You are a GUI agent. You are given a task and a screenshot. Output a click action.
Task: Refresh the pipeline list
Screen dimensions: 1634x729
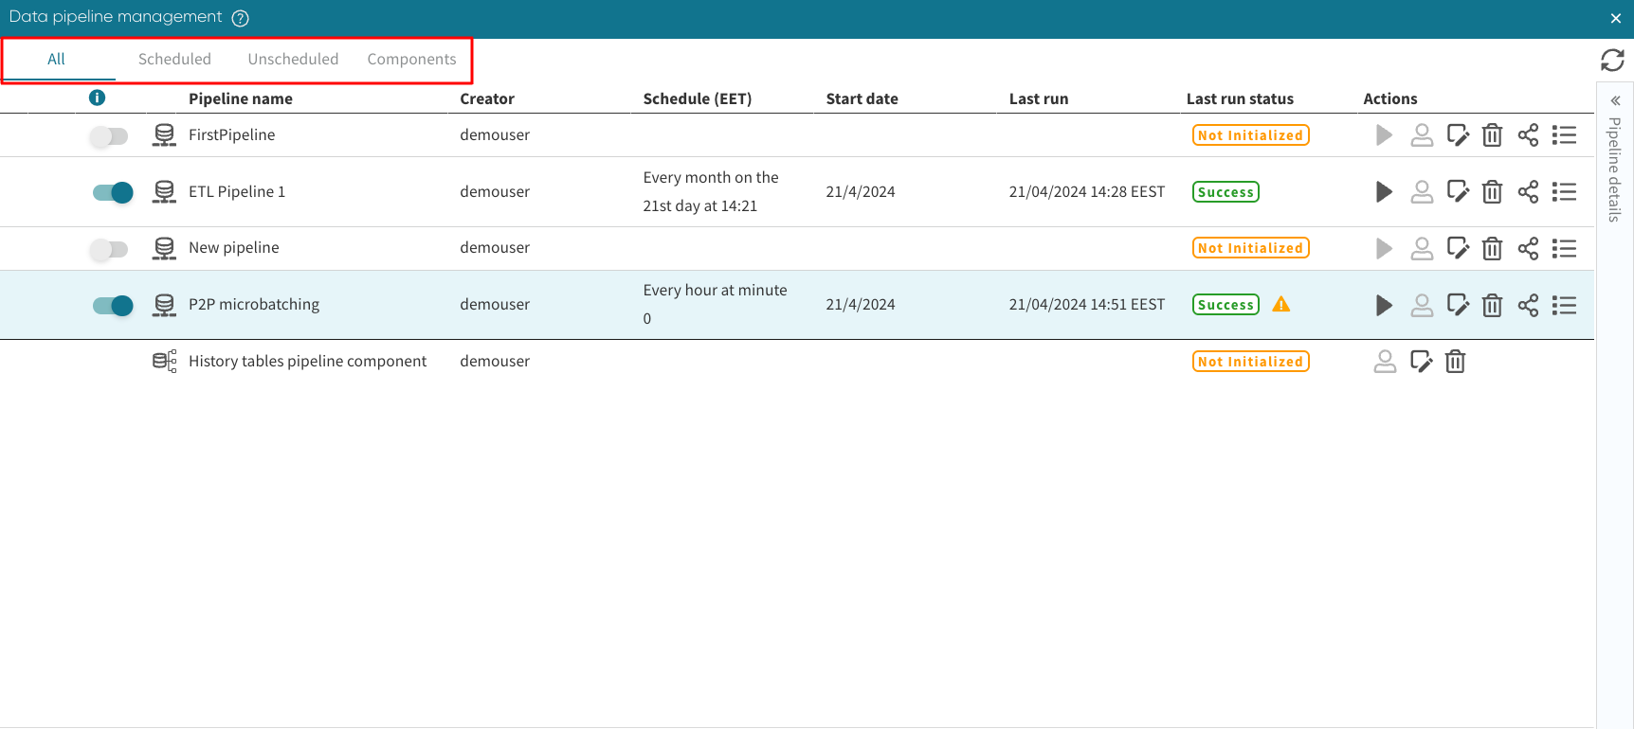pyautogui.click(x=1612, y=61)
